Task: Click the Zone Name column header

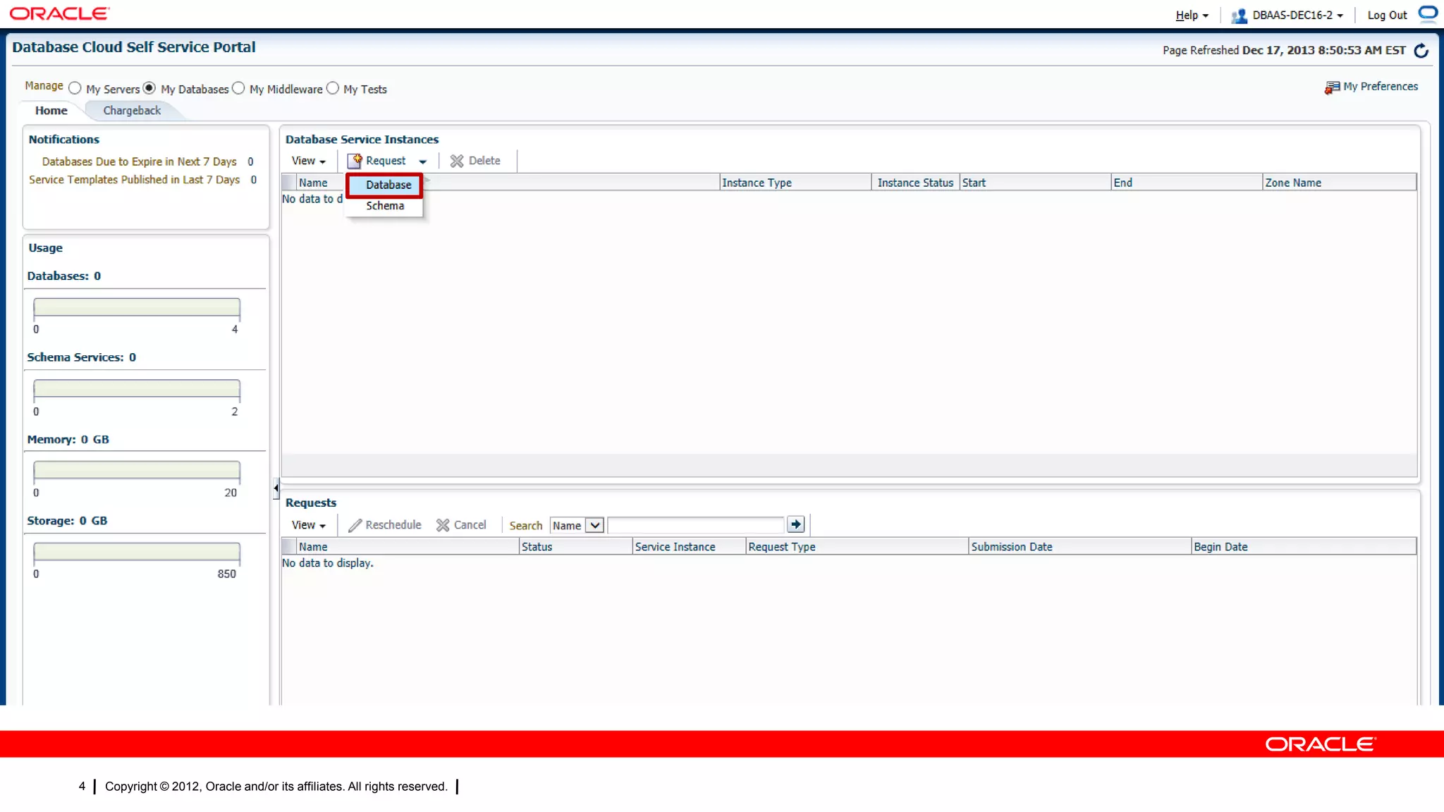Action: [1339, 183]
